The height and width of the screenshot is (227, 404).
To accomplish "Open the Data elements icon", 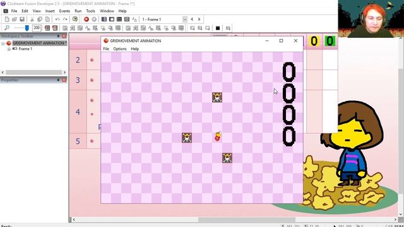I will pyautogui.click(x=134, y=20).
